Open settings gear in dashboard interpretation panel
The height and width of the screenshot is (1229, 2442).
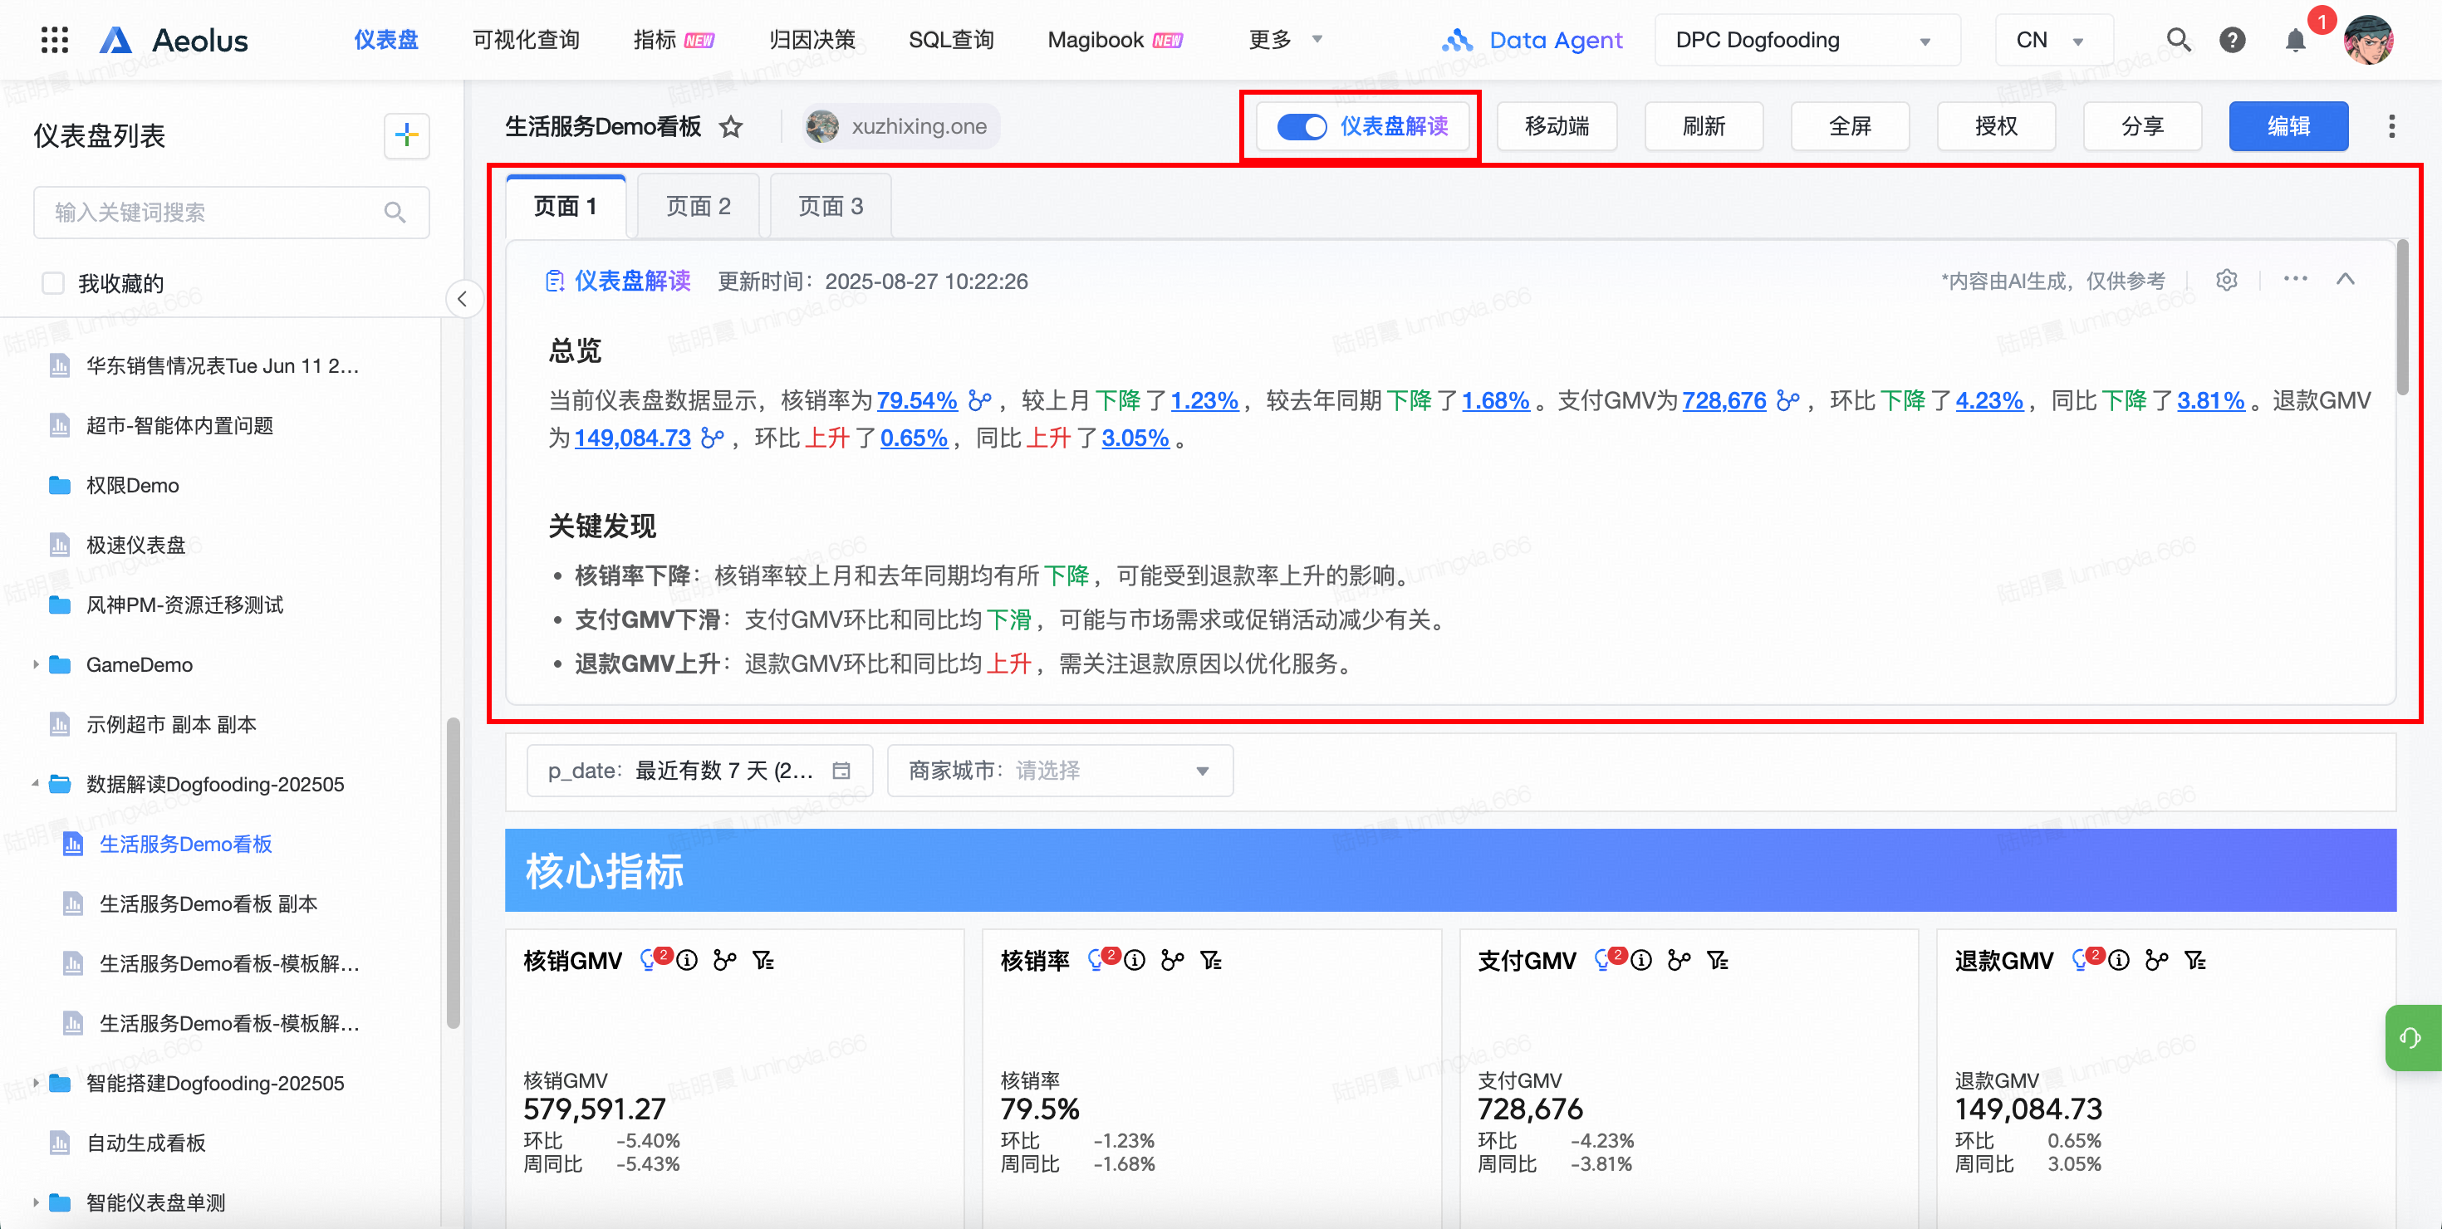click(2226, 281)
